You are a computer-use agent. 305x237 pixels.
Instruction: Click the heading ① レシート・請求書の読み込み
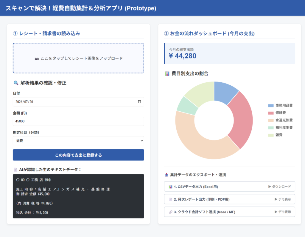tap(46, 33)
